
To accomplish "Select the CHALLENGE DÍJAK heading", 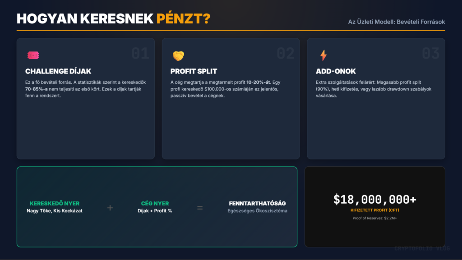I will pos(58,71).
